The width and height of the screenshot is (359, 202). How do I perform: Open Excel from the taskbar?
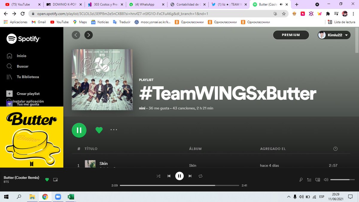click(x=71, y=197)
